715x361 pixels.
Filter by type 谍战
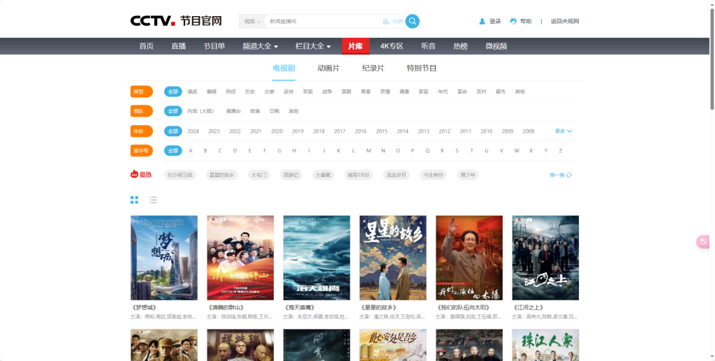192,91
